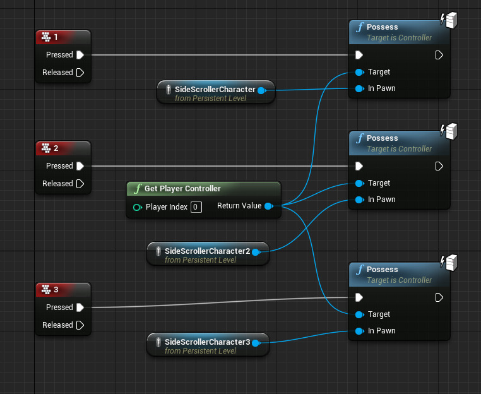Click In Pawn pin on middle Possess node
The width and height of the screenshot is (481, 394).
pyautogui.click(x=359, y=200)
